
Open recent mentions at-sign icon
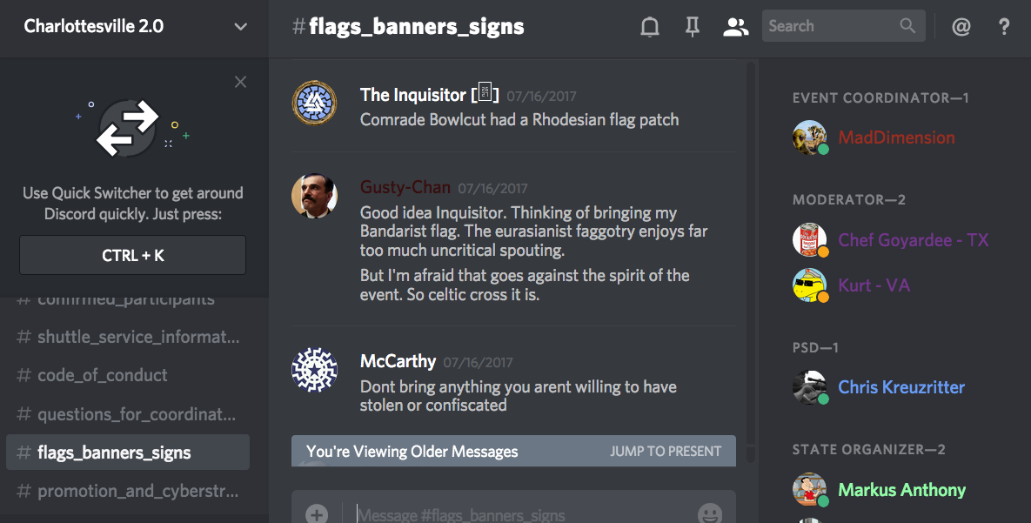click(x=961, y=27)
